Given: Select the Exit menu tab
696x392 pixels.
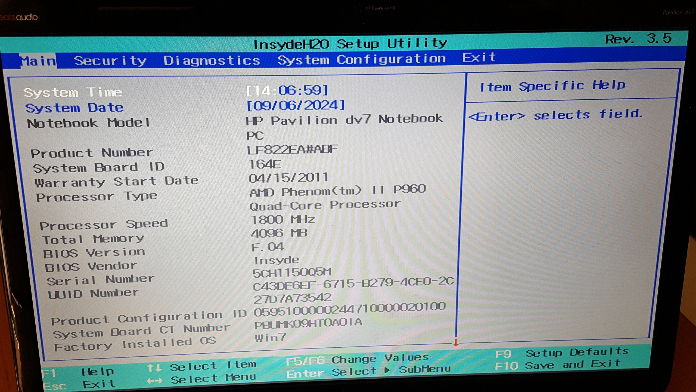Looking at the screenshot, I should [x=479, y=57].
